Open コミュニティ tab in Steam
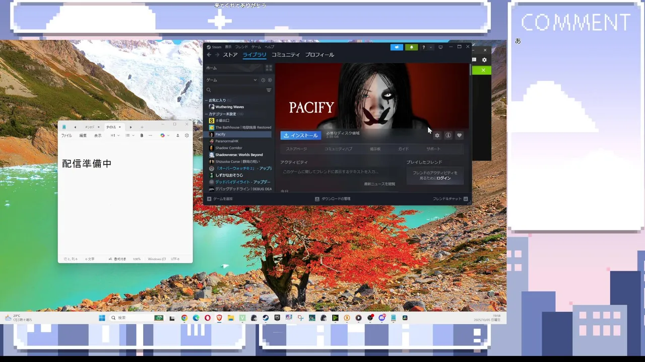This screenshot has height=362, width=645. click(x=286, y=55)
